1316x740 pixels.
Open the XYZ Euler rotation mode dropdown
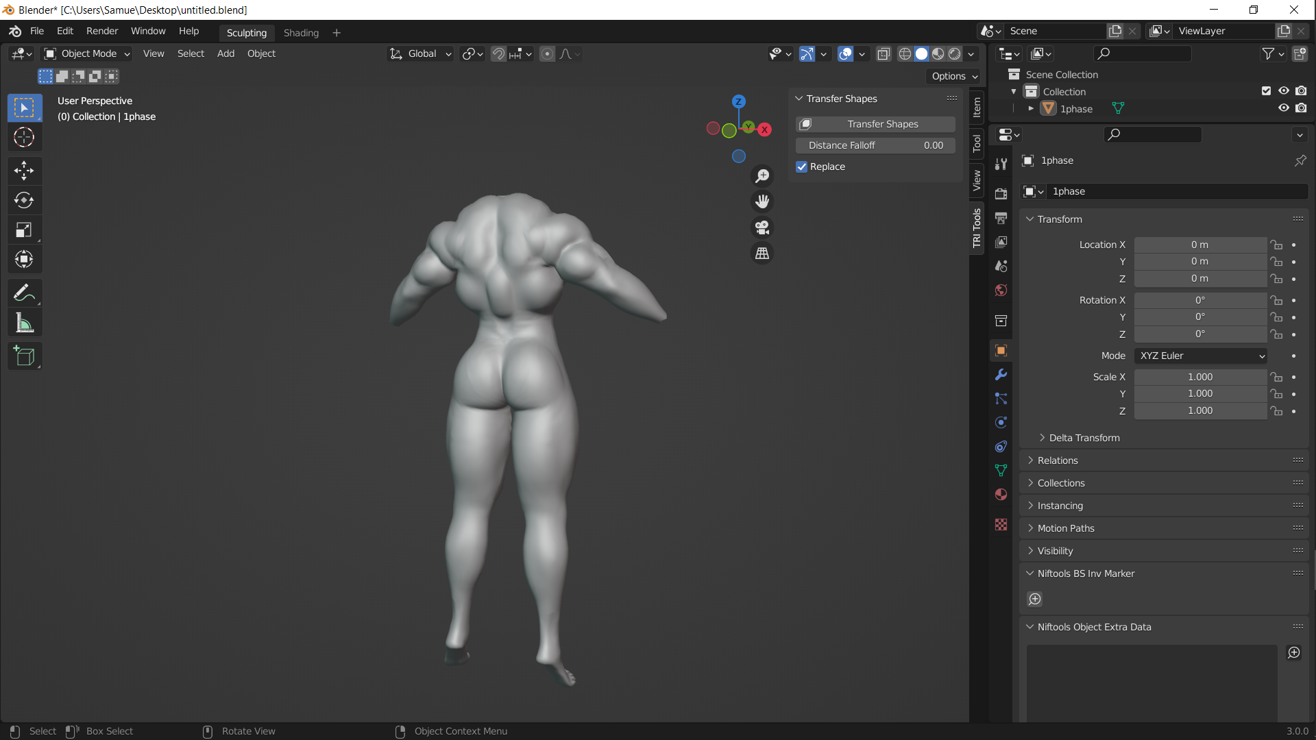(x=1200, y=356)
